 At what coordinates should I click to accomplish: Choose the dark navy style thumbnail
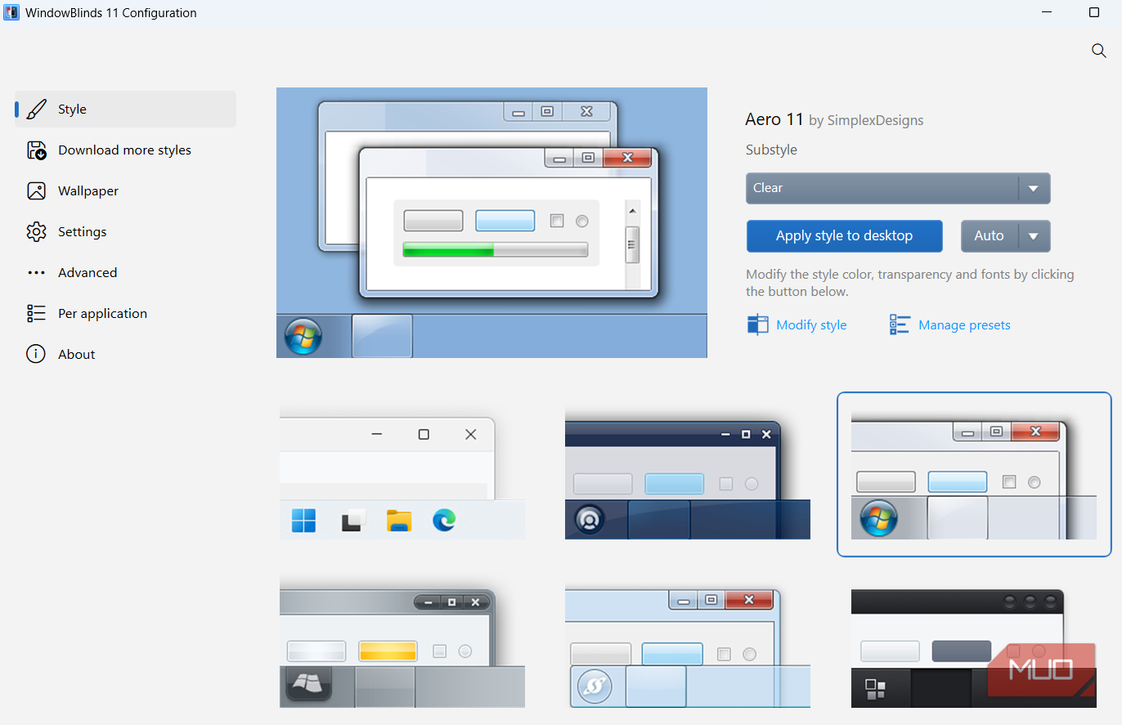(688, 474)
